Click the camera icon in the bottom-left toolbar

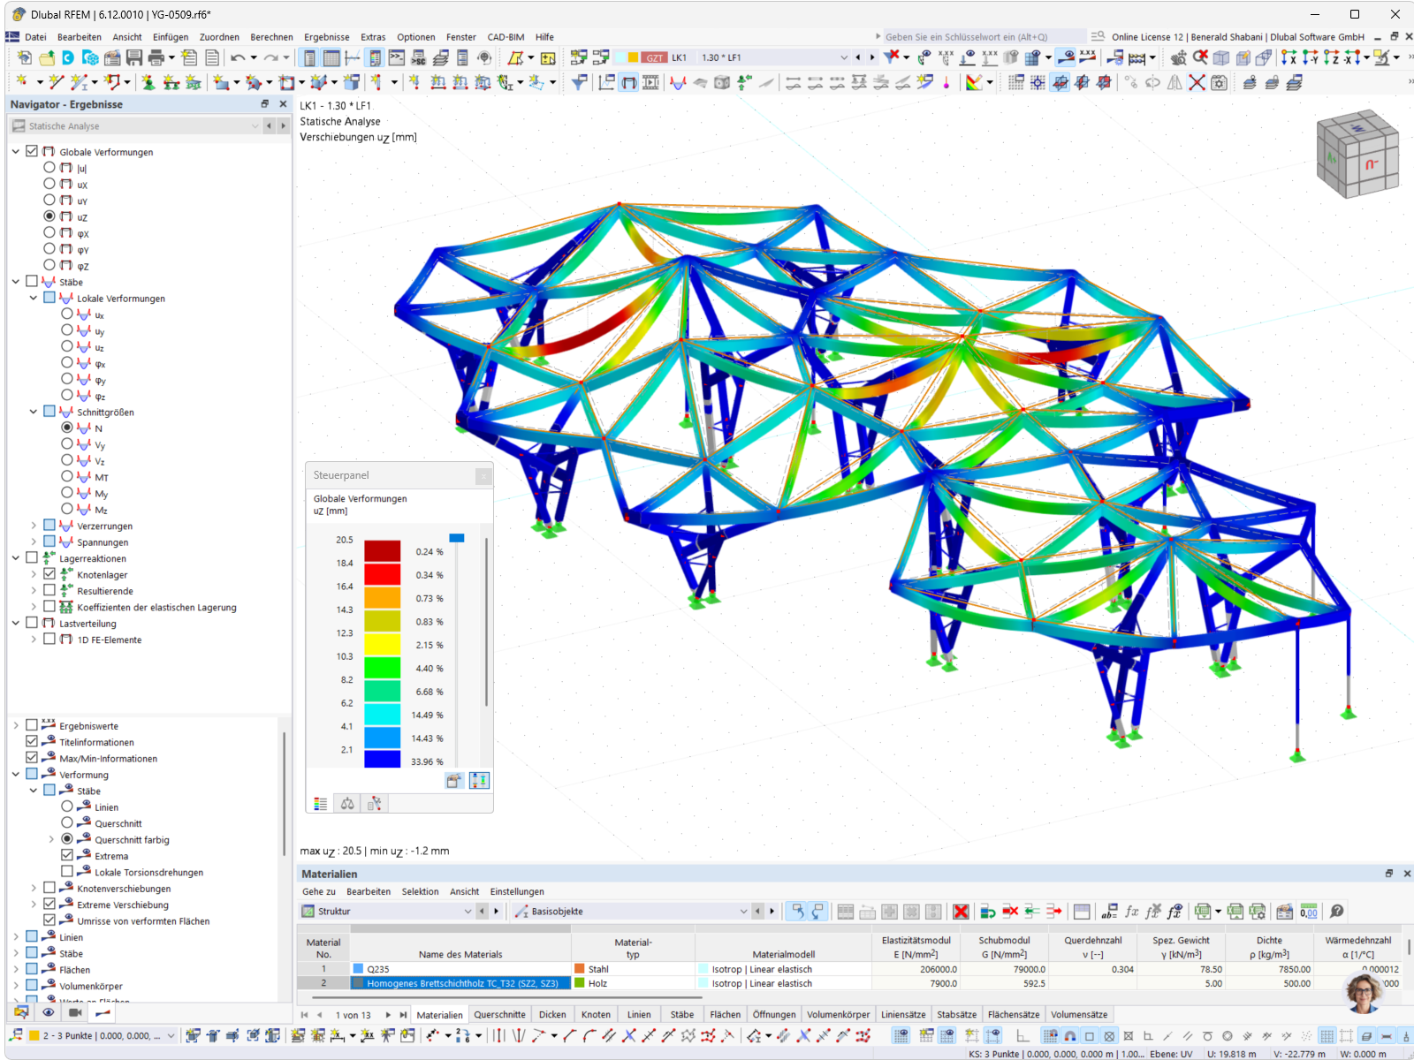pos(75,1013)
